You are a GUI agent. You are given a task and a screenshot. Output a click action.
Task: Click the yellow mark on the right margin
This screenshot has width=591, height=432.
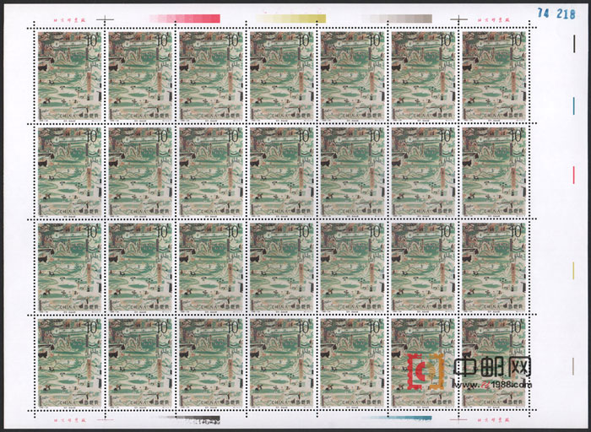tap(574, 270)
